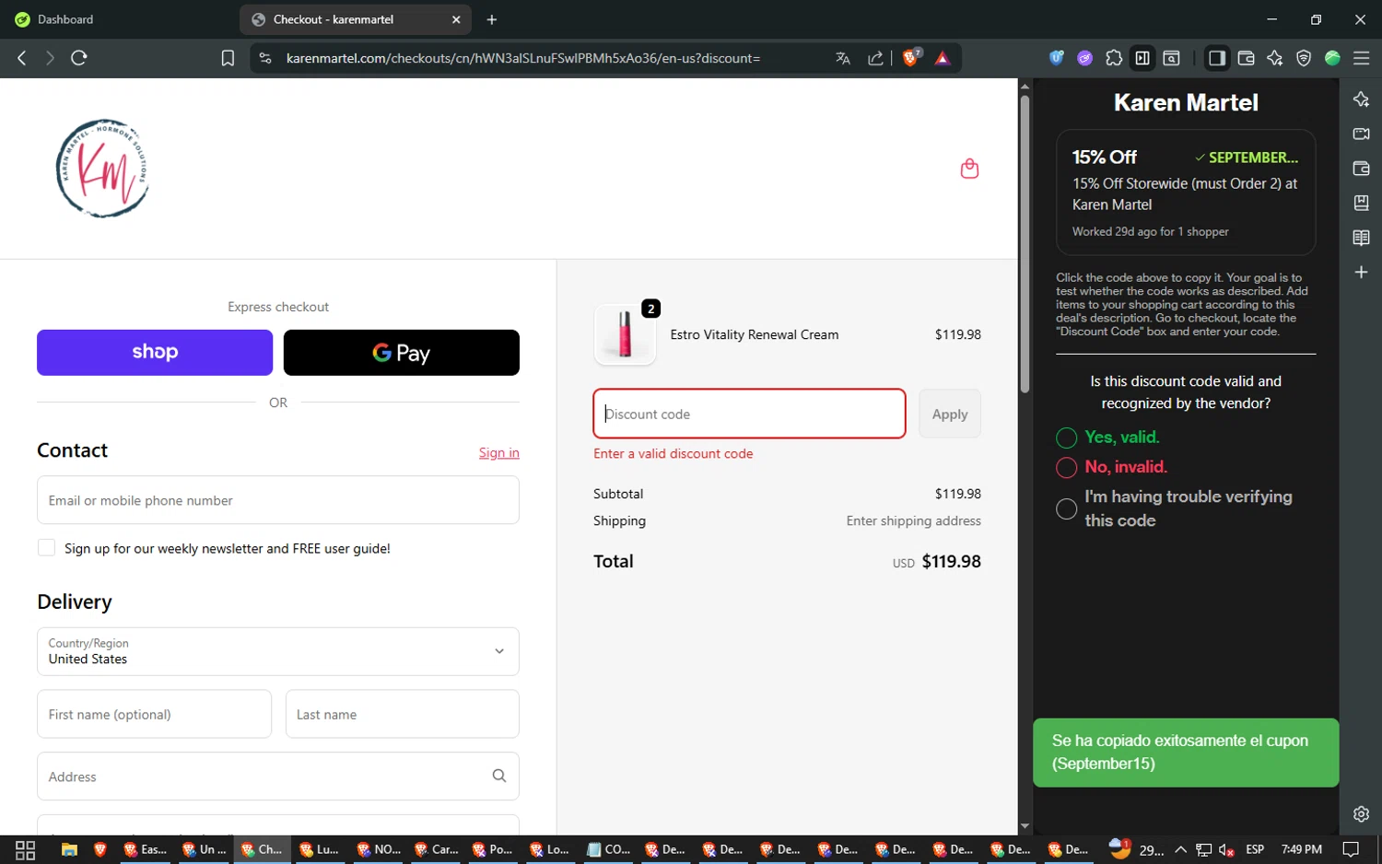This screenshot has height=864, width=1382.
Task: Open the "Eas..." taskbar window
Action: (x=146, y=850)
